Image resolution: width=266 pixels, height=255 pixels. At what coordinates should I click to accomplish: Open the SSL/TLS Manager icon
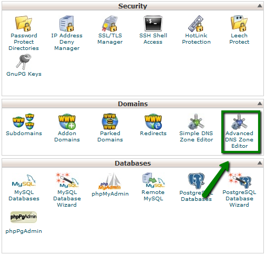pyautogui.click(x=110, y=24)
